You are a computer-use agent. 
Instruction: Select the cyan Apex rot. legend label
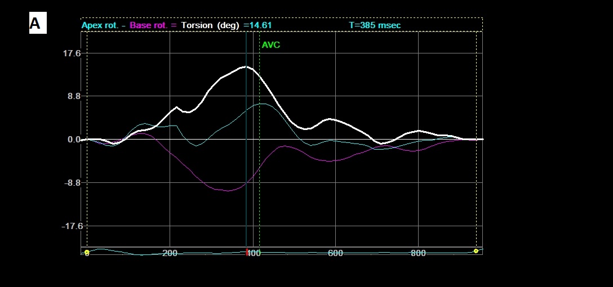tap(101, 25)
